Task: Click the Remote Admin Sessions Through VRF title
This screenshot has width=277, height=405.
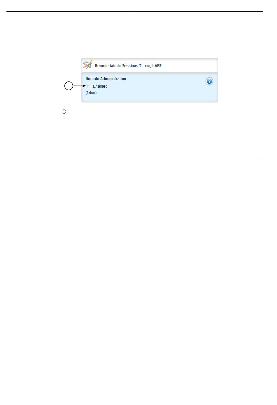Action: (128, 66)
